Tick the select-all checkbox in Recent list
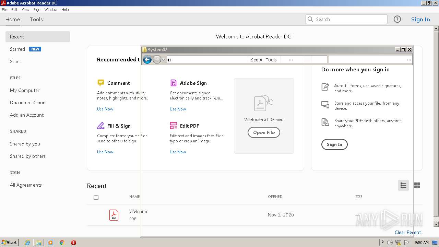 point(96,197)
